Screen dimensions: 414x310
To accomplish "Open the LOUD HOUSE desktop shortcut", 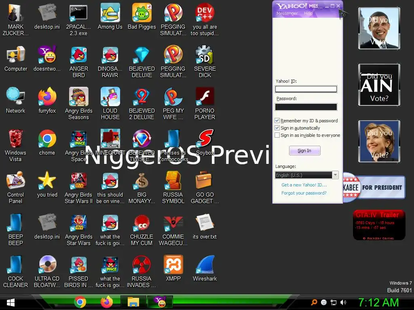I will (x=110, y=104).
